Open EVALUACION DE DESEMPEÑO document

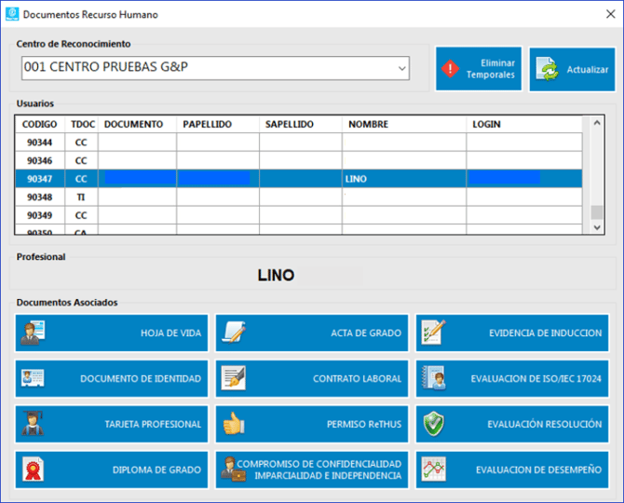click(512, 469)
